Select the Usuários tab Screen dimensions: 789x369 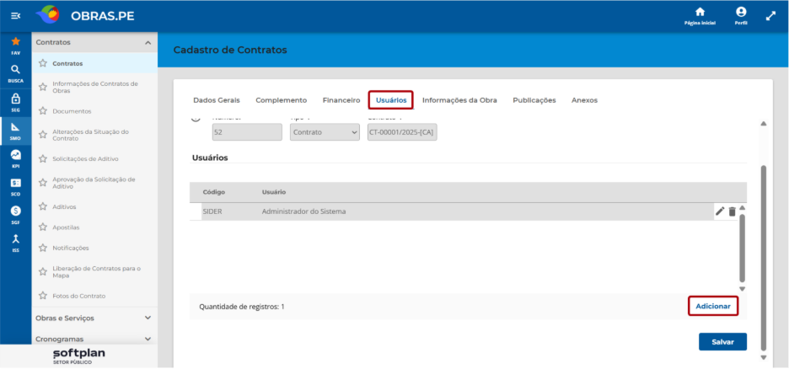pos(391,100)
